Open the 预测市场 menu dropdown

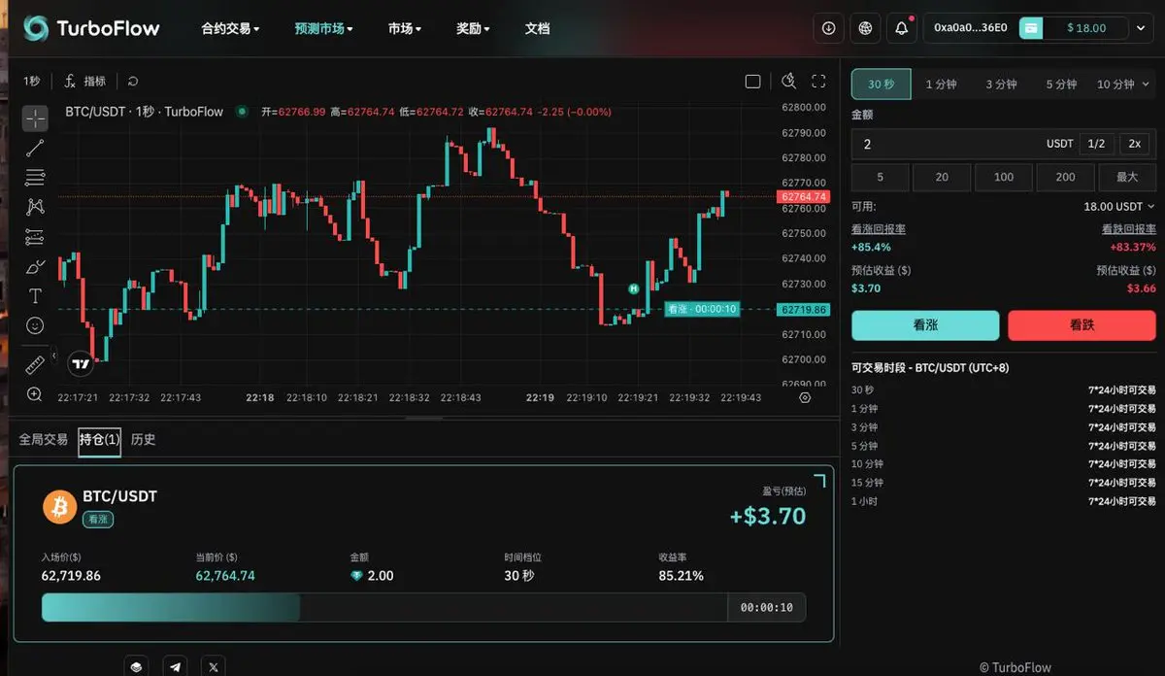coord(323,28)
